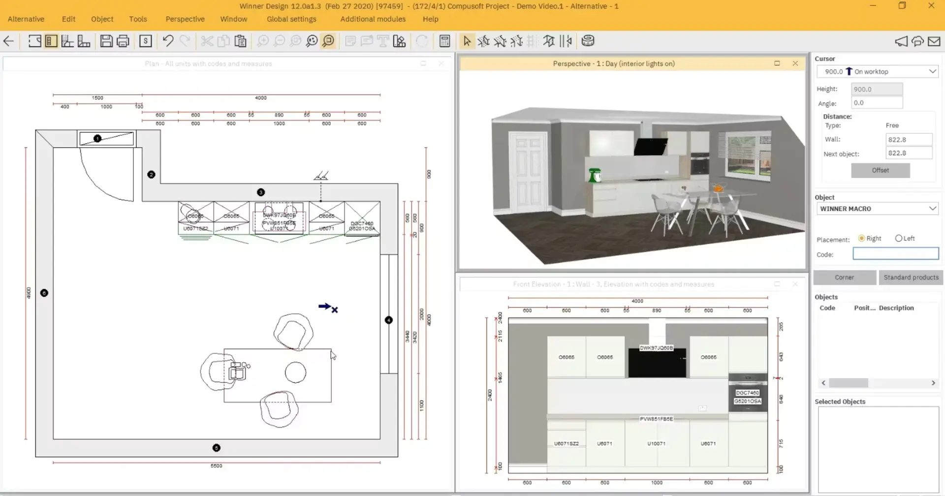Select Right placement radio button
Image resolution: width=945 pixels, height=496 pixels.
861,238
